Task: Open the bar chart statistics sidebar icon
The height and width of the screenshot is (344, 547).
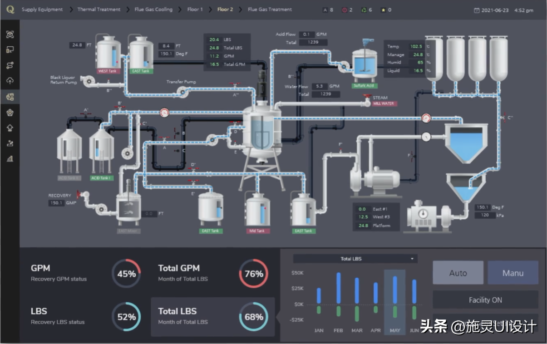Action: point(10,158)
